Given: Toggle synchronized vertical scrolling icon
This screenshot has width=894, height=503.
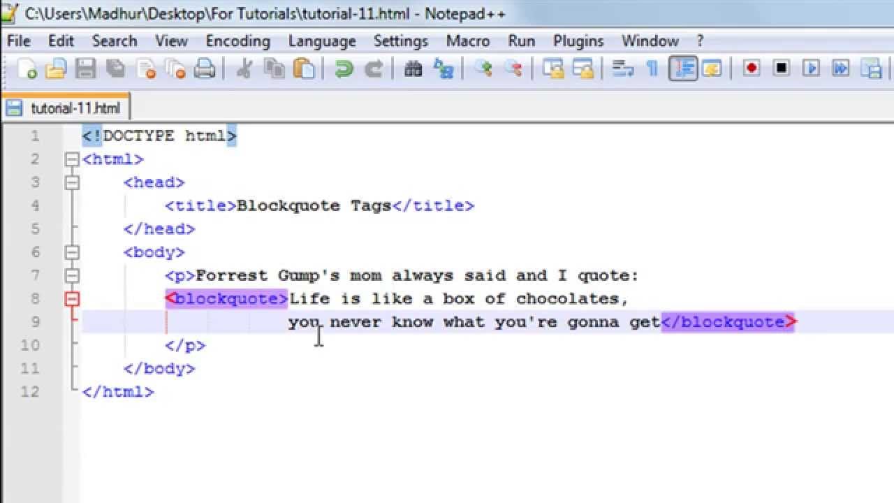Looking at the screenshot, I should click(x=553, y=68).
